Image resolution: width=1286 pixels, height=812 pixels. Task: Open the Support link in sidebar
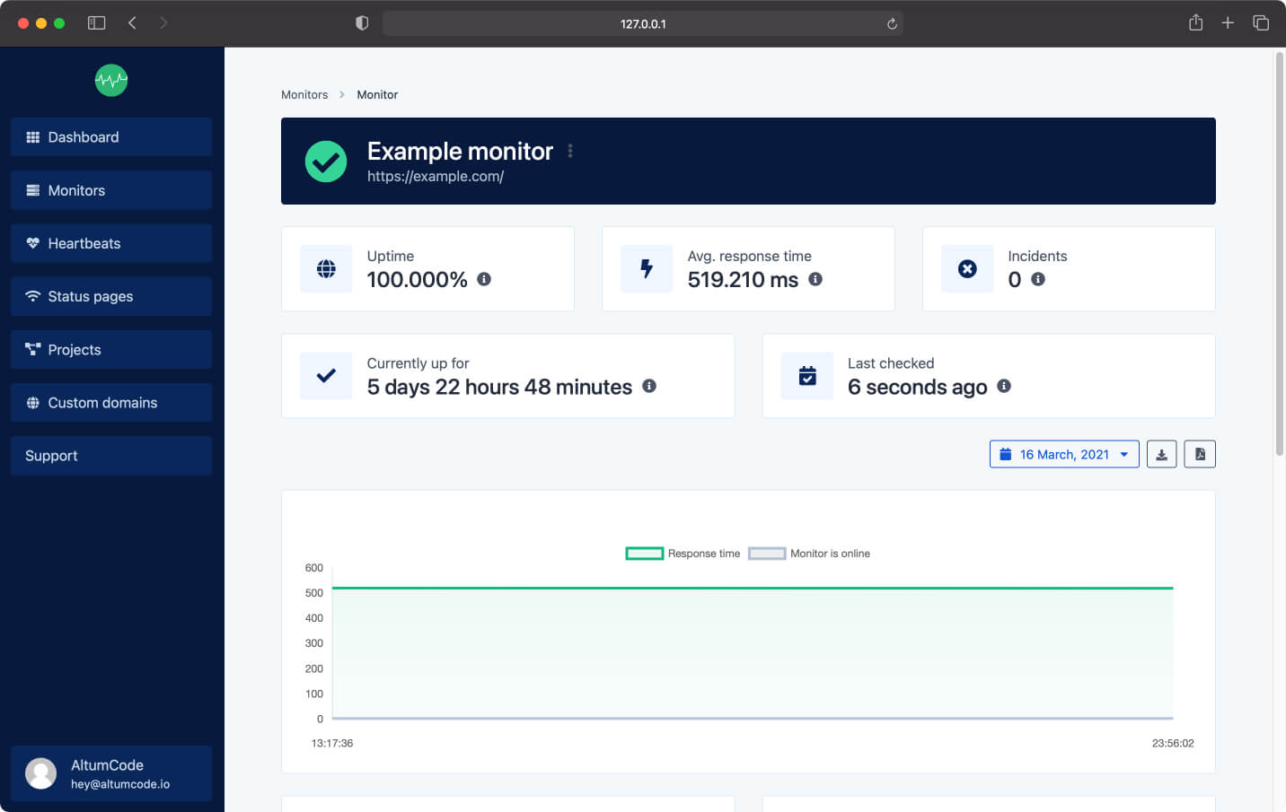(x=111, y=456)
